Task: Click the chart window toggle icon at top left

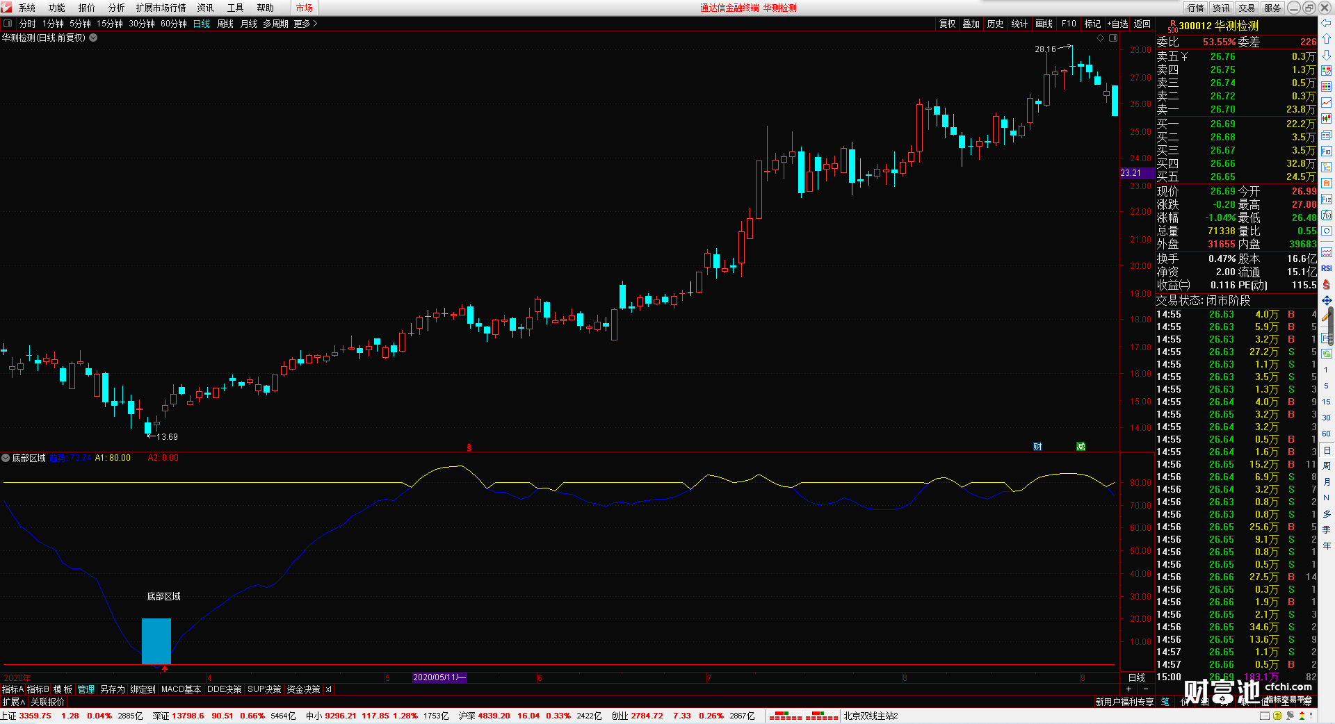Action: 8,24
